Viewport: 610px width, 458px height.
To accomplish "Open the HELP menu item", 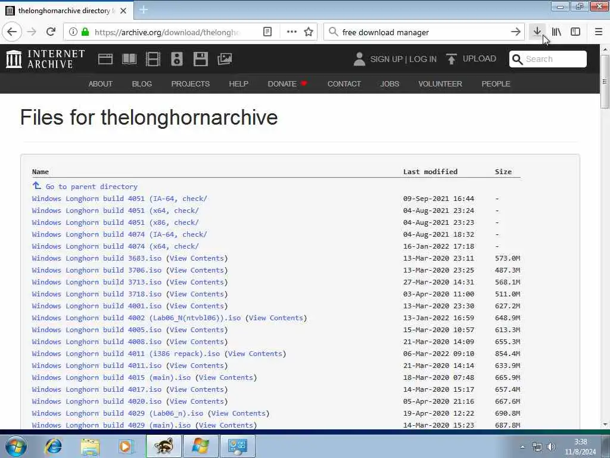I will pyautogui.click(x=238, y=83).
